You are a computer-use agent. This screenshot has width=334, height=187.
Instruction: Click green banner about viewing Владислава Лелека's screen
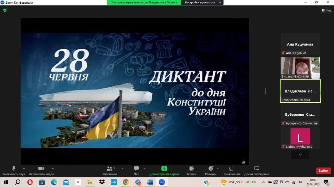coord(144,2)
